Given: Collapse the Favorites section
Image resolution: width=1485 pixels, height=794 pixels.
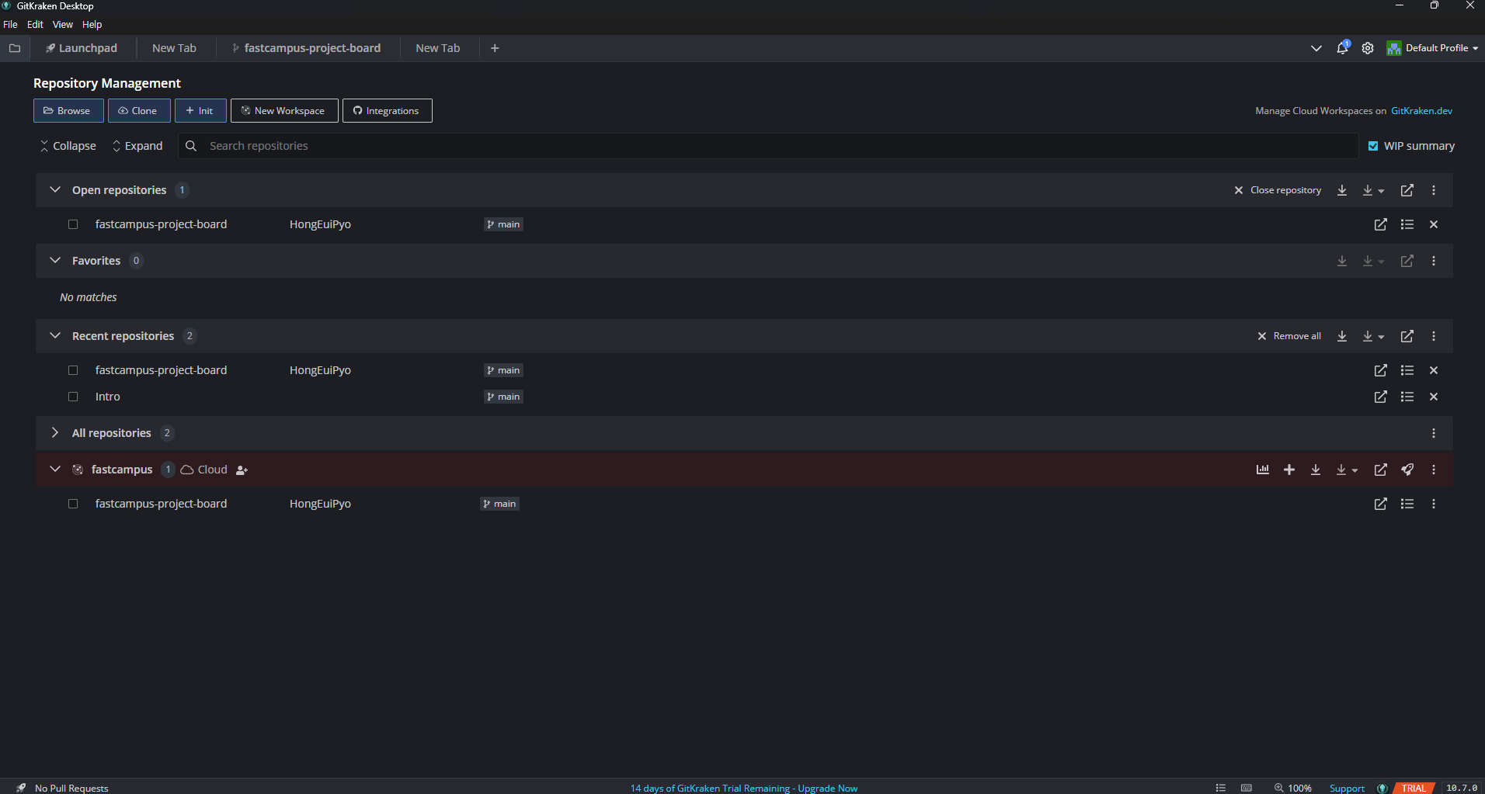Looking at the screenshot, I should [55, 261].
